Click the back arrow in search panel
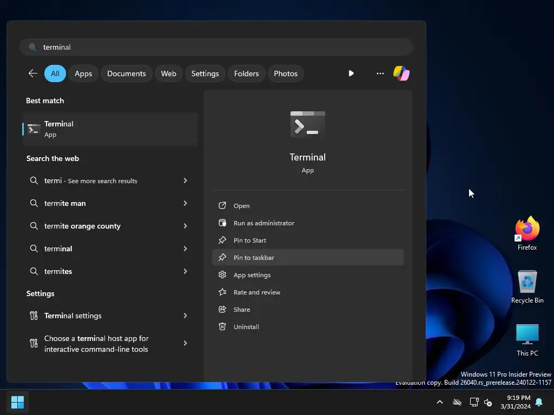554x415 pixels. (x=33, y=73)
